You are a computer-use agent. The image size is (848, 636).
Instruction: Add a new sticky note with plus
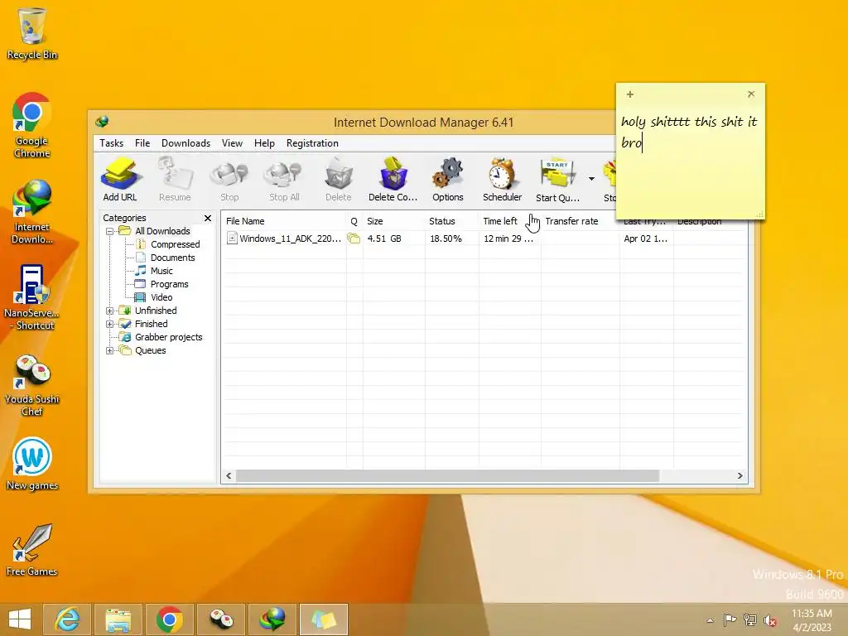click(630, 94)
